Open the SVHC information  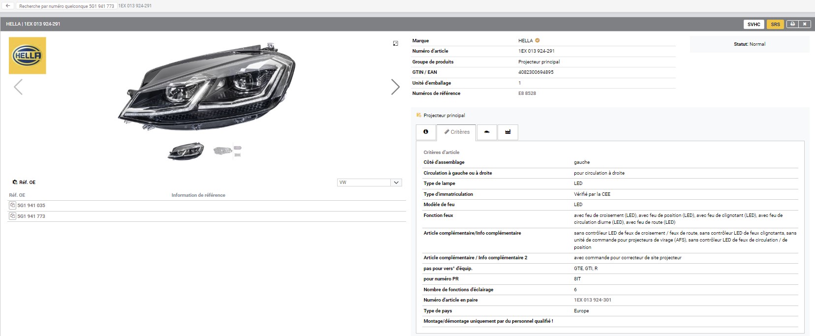pos(754,24)
